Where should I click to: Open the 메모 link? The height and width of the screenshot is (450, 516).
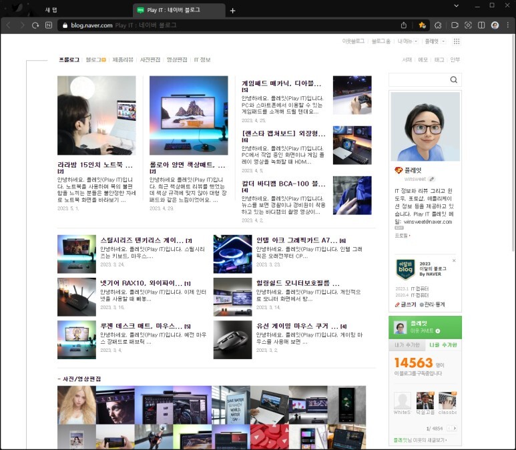click(x=423, y=59)
